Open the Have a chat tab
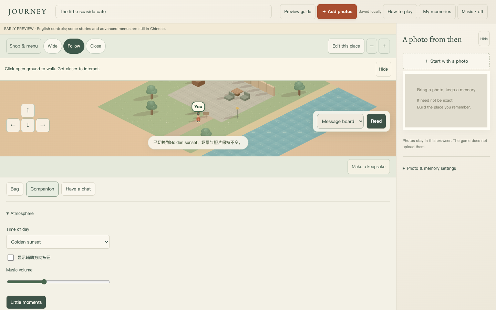 tap(78, 189)
